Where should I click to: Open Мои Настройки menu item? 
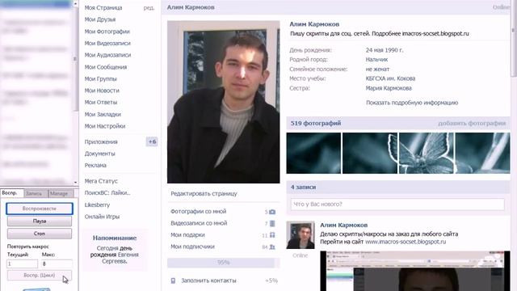pyautogui.click(x=105, y=126)
